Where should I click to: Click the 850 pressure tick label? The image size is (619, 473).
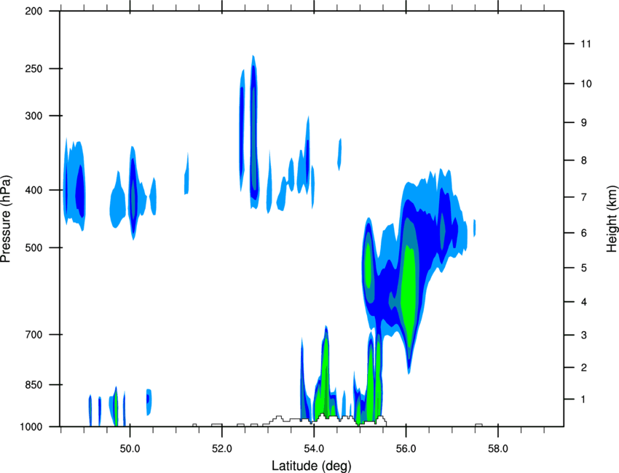click(33, 385)
